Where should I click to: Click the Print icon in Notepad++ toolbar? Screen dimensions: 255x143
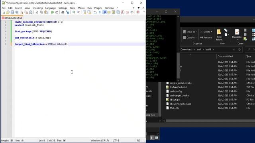tap(31, 12)
